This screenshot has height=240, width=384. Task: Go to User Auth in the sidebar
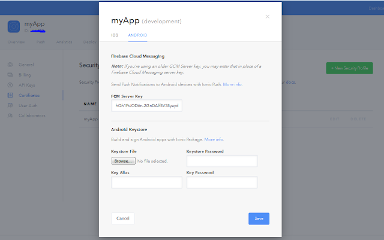[28, 105]
